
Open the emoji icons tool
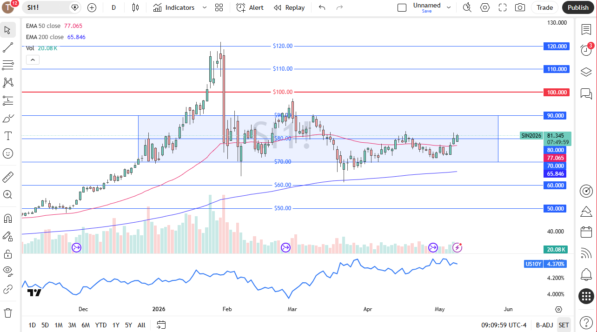7,153
